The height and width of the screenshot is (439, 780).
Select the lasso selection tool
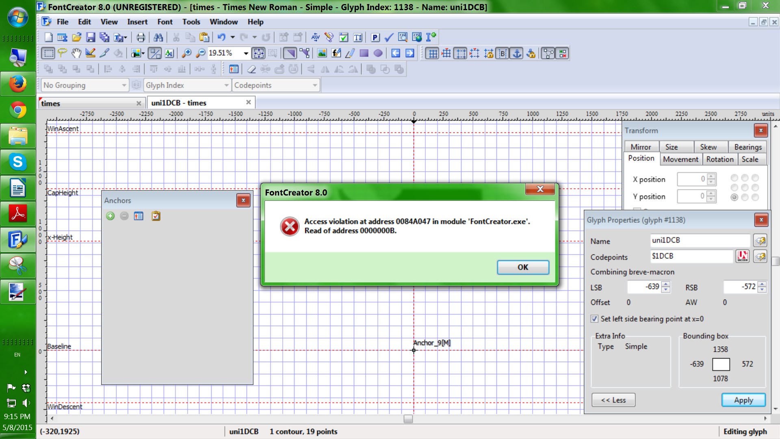(63, 53)
